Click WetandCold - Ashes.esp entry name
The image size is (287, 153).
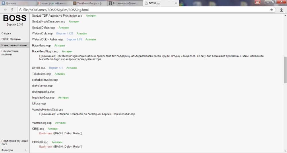click(47, 39)
